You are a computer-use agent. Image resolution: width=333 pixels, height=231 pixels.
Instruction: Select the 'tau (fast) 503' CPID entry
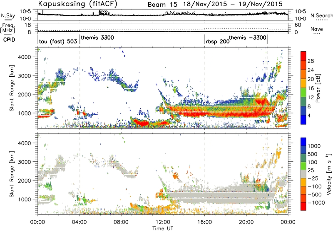click(58, 41)
